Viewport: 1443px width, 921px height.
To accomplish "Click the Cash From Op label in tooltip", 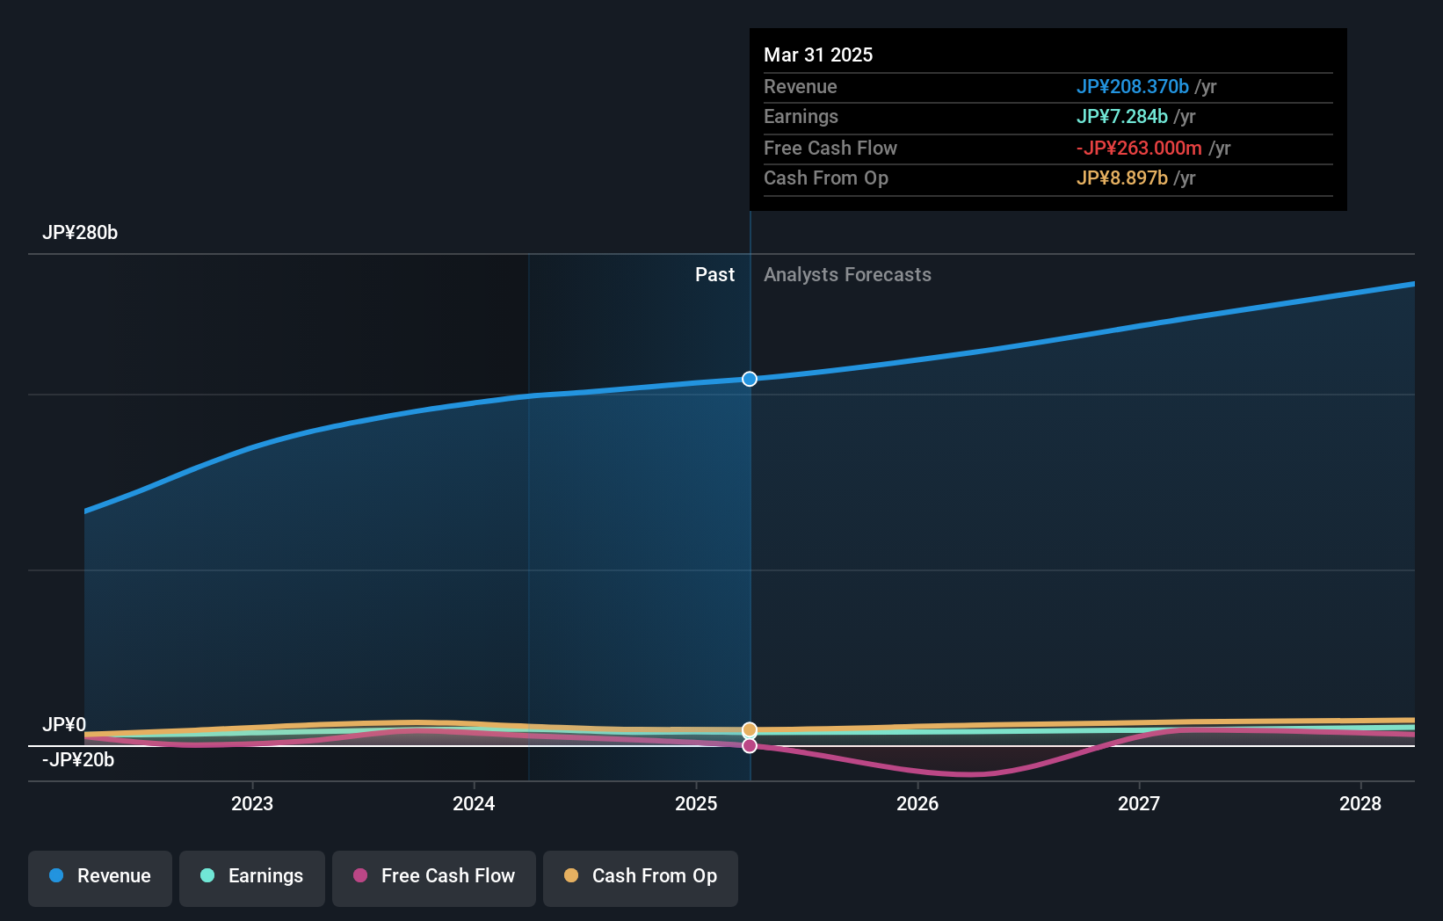I will [826, 178].
